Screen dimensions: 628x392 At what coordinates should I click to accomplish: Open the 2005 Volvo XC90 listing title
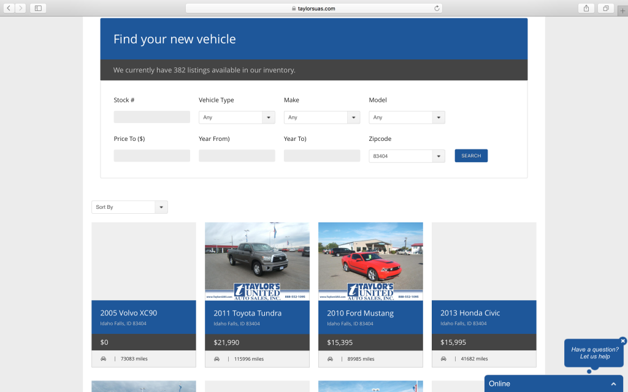(129, 313)
